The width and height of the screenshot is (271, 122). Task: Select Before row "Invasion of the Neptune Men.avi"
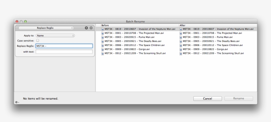coord(140,29)
